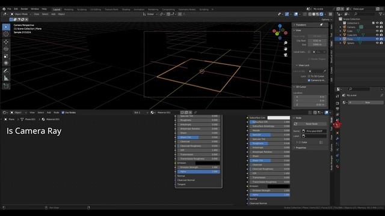Select the Transform tool
The height and width of the screenshot is (216, 385).
[6, 63]
